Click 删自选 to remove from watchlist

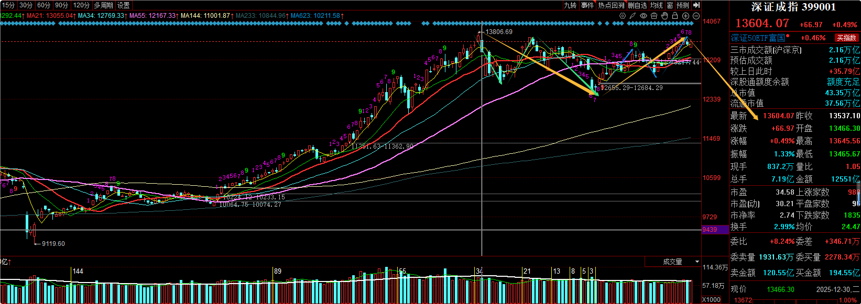point(637,5)
